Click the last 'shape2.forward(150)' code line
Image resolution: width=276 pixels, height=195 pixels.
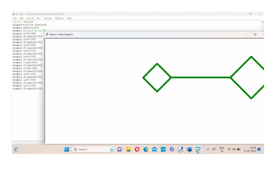click(x=27, y=88)
